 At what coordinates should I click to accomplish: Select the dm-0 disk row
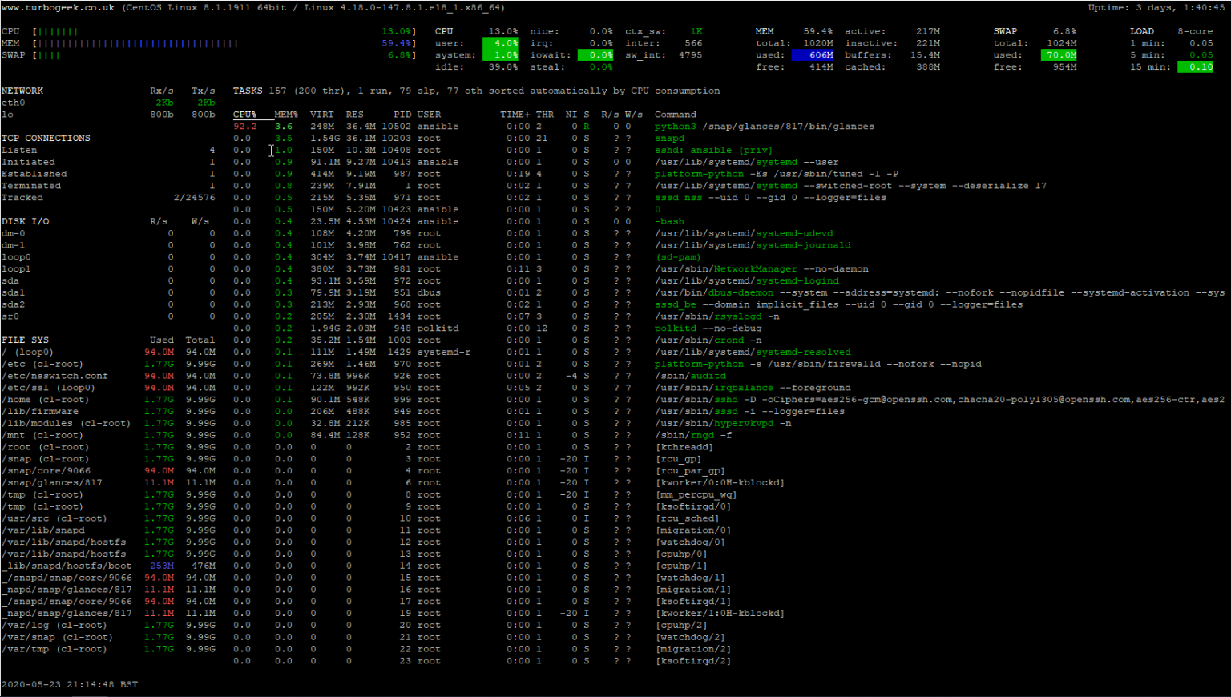tap(108, 233)
